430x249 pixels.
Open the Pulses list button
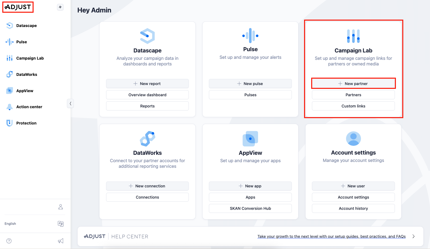click(250, 95)
